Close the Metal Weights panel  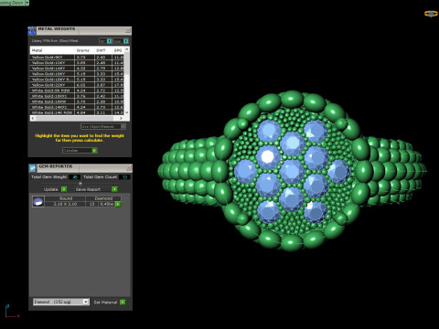click(128, 30)
